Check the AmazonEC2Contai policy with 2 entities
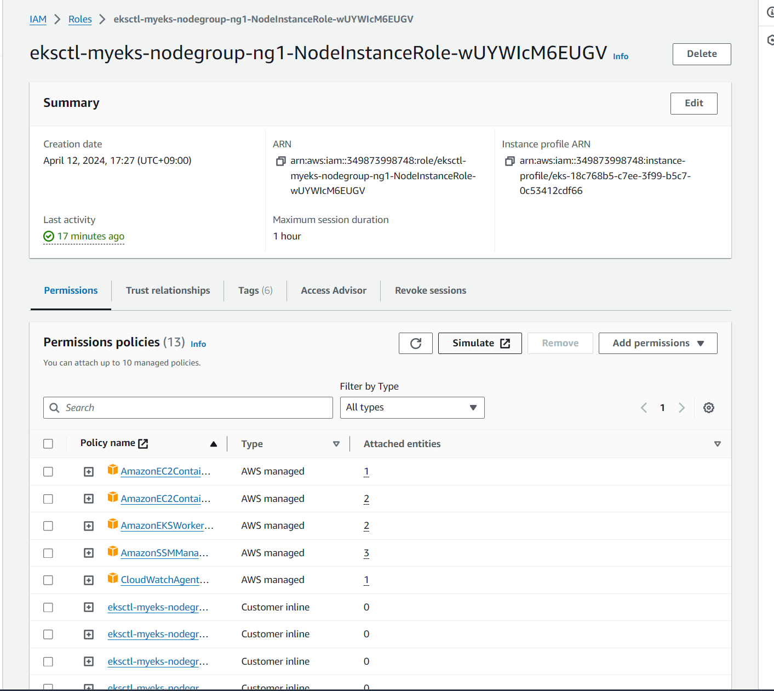The height and width of the screenshot is (691, 774). tap(48, 499)
